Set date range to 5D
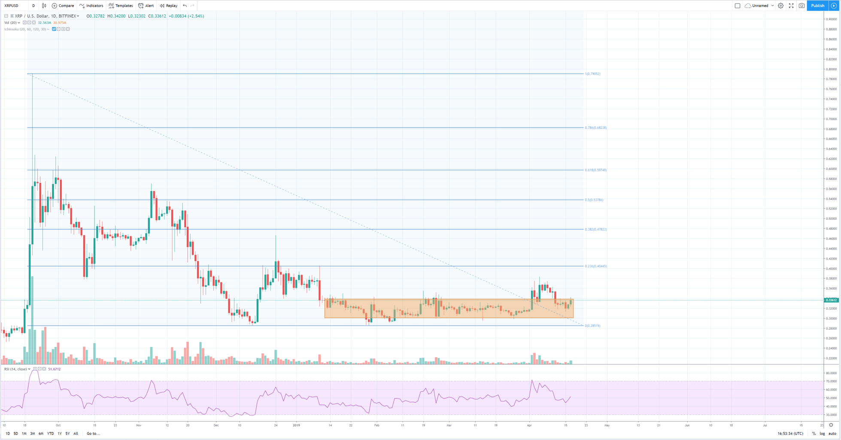This screenshot has height=440, width=841. [16, 434]
